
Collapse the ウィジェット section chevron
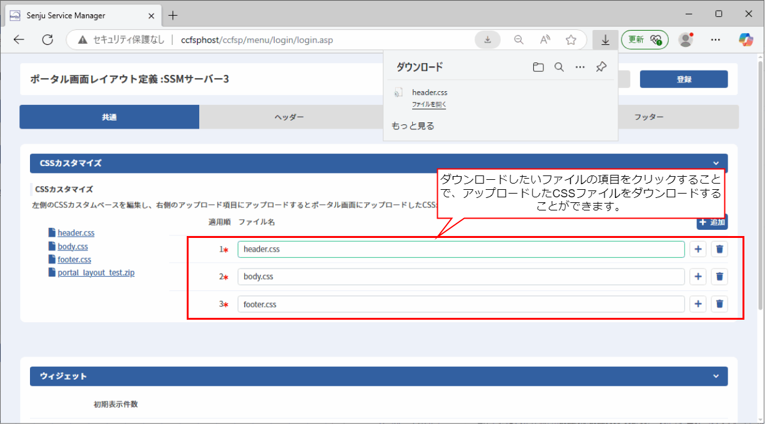coord(716,376)
